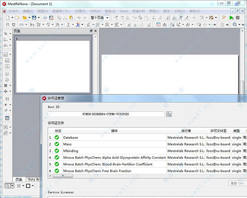Click the New document icon

tap(7, 18)
